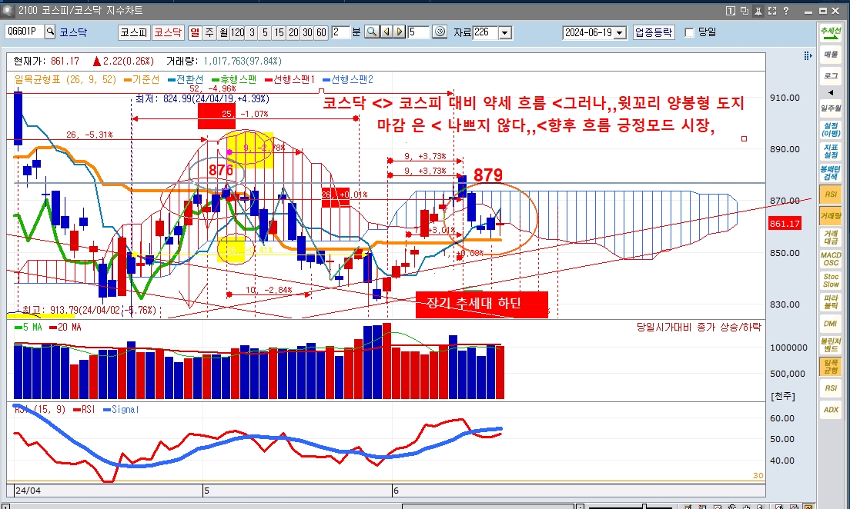Toggle the 로그 log-scale button

point(831,76)
